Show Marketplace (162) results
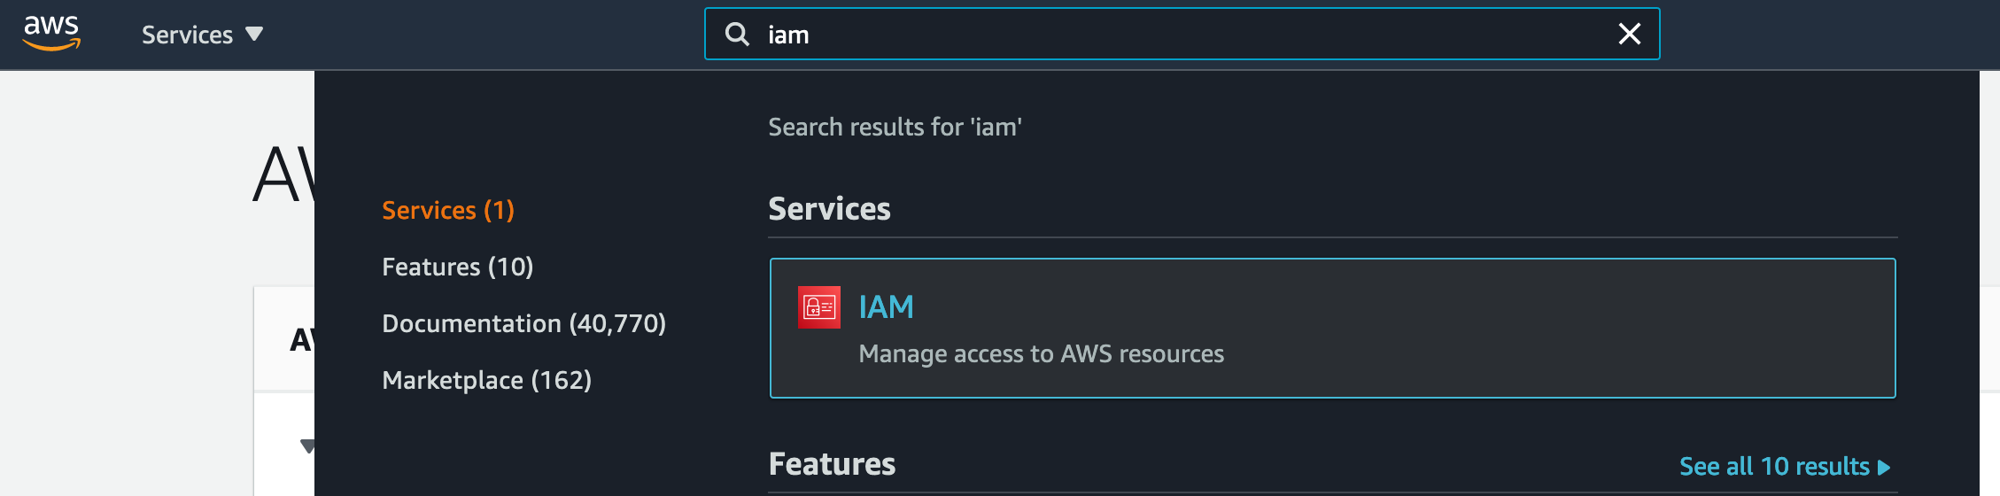 tap(486, 380)
